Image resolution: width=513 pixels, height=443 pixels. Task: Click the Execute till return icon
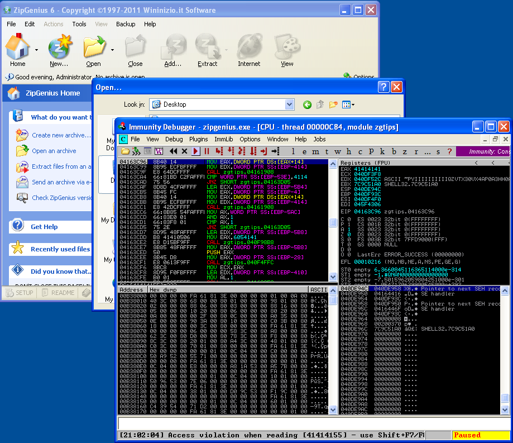(264, 151)
